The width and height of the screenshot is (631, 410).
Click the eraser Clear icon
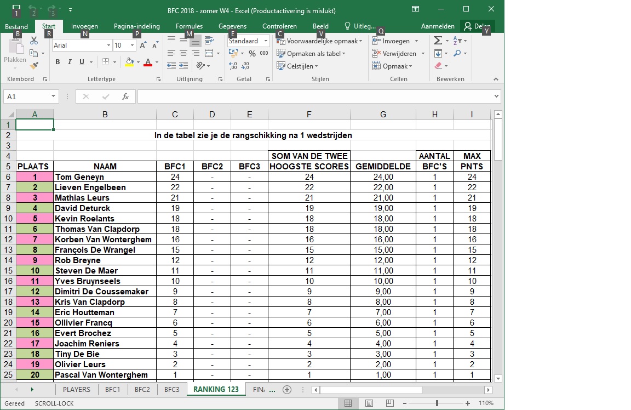(x=438, y=66)
